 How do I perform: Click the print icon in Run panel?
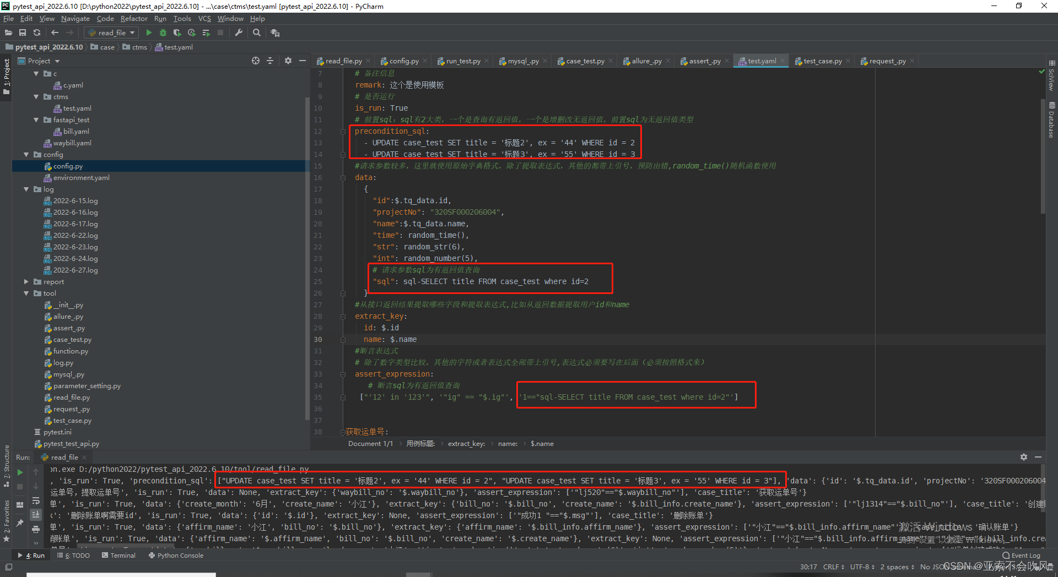pos(36,529)
